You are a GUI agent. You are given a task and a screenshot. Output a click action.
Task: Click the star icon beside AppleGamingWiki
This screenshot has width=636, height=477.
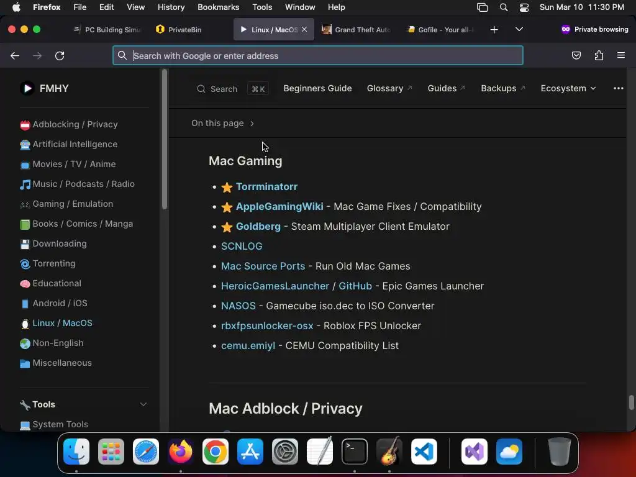click(227, 207)
